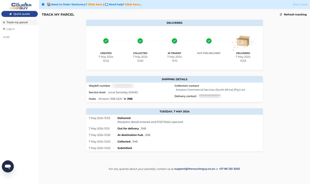Open the Need help Click here link

133,4
